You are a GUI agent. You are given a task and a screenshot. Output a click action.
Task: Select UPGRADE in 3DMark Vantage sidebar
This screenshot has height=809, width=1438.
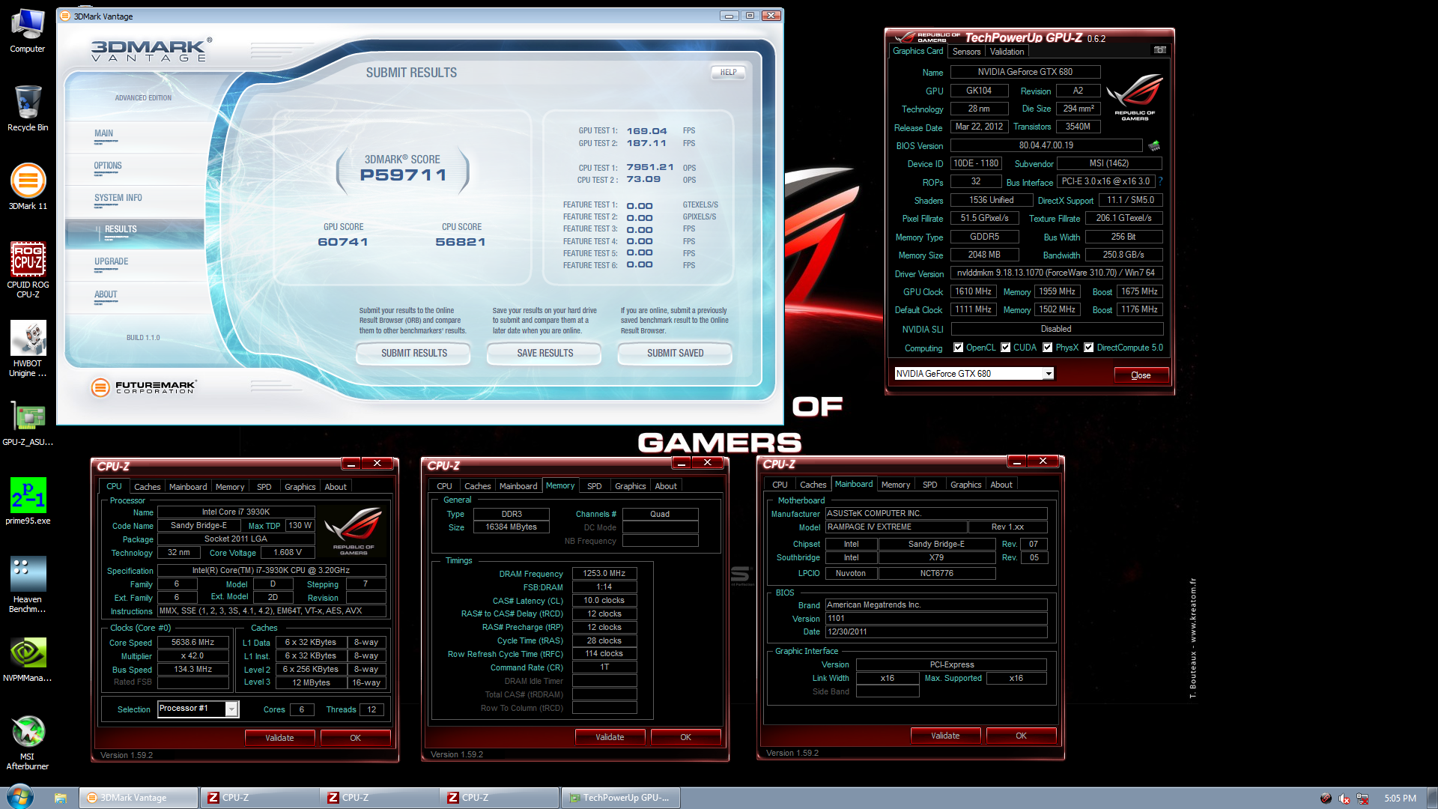coord(134,264)
